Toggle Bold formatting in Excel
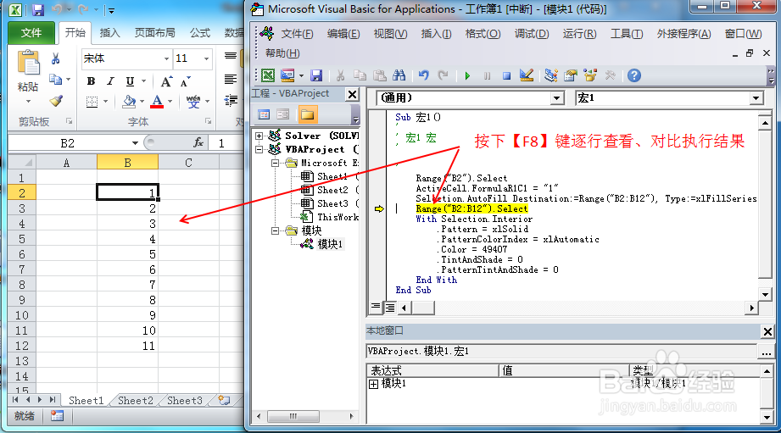Image resolution: width=781 pixels, height=433 pixels. 91,81
